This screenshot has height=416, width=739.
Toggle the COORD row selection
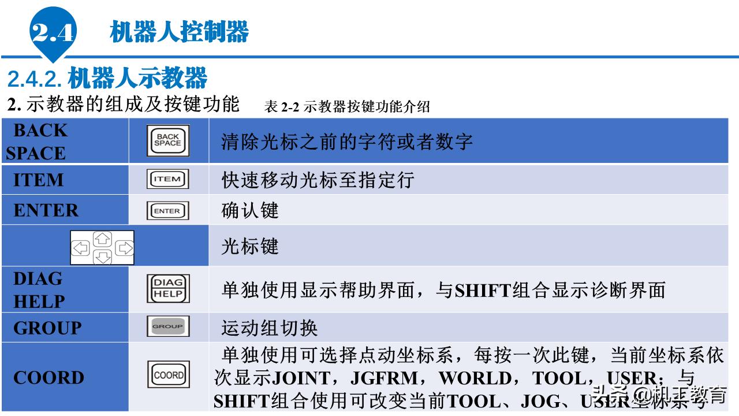point(64,377)
